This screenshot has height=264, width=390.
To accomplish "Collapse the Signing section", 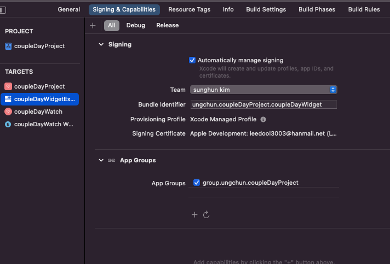I will [101, 44].
